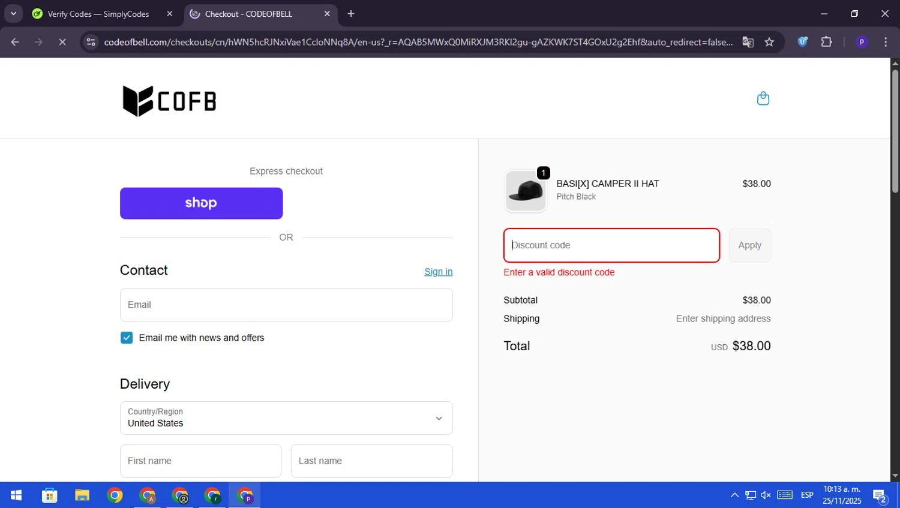Show hidden system tray icons
900x508 pixels.
point(734,495)
